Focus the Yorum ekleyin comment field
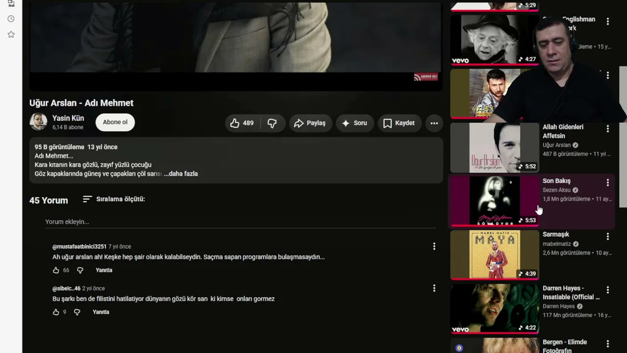This screenshot has width=627, height=353. click(x=241, y=222)
